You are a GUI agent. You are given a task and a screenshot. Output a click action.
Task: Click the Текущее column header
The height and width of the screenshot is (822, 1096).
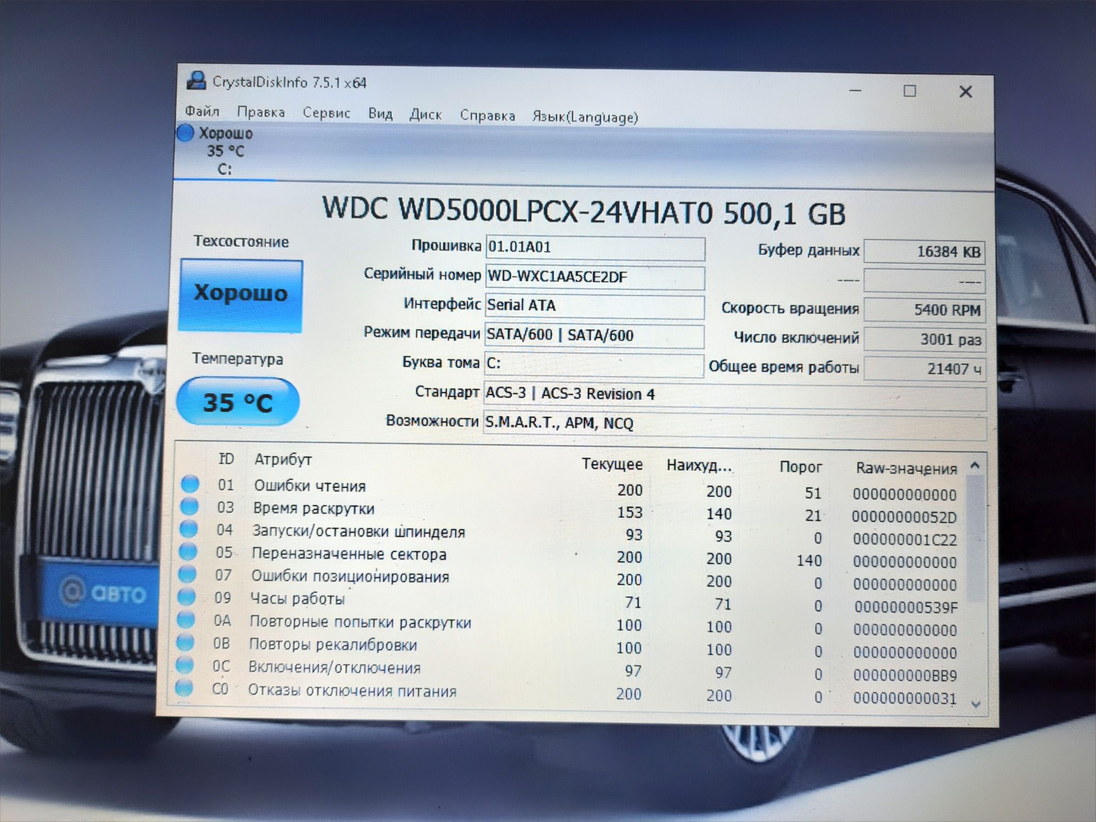612,464
